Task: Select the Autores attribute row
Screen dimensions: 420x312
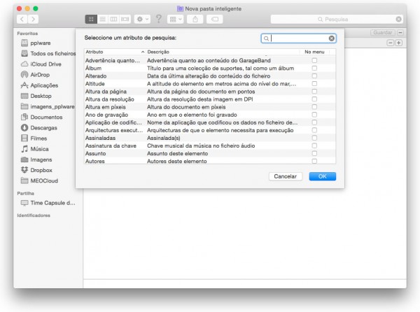Action: (x=210, y=161)
